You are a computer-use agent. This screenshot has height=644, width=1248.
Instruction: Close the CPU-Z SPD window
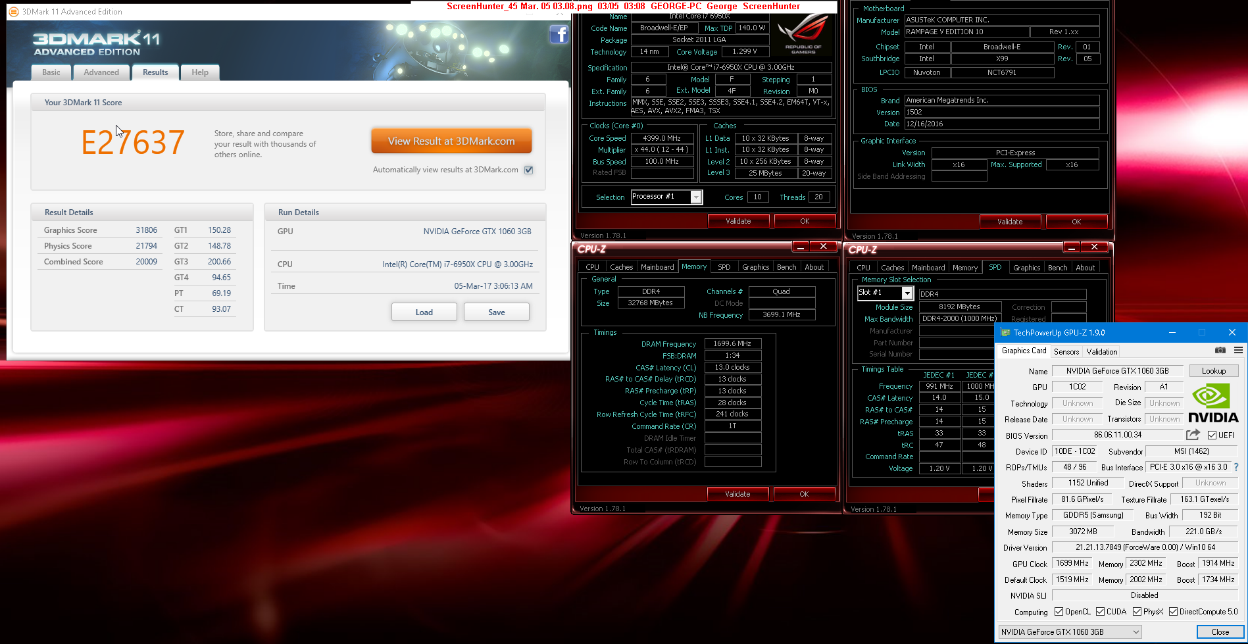coord(1094,247)
